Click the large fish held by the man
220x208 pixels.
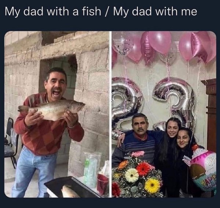[x=51, y=110]
